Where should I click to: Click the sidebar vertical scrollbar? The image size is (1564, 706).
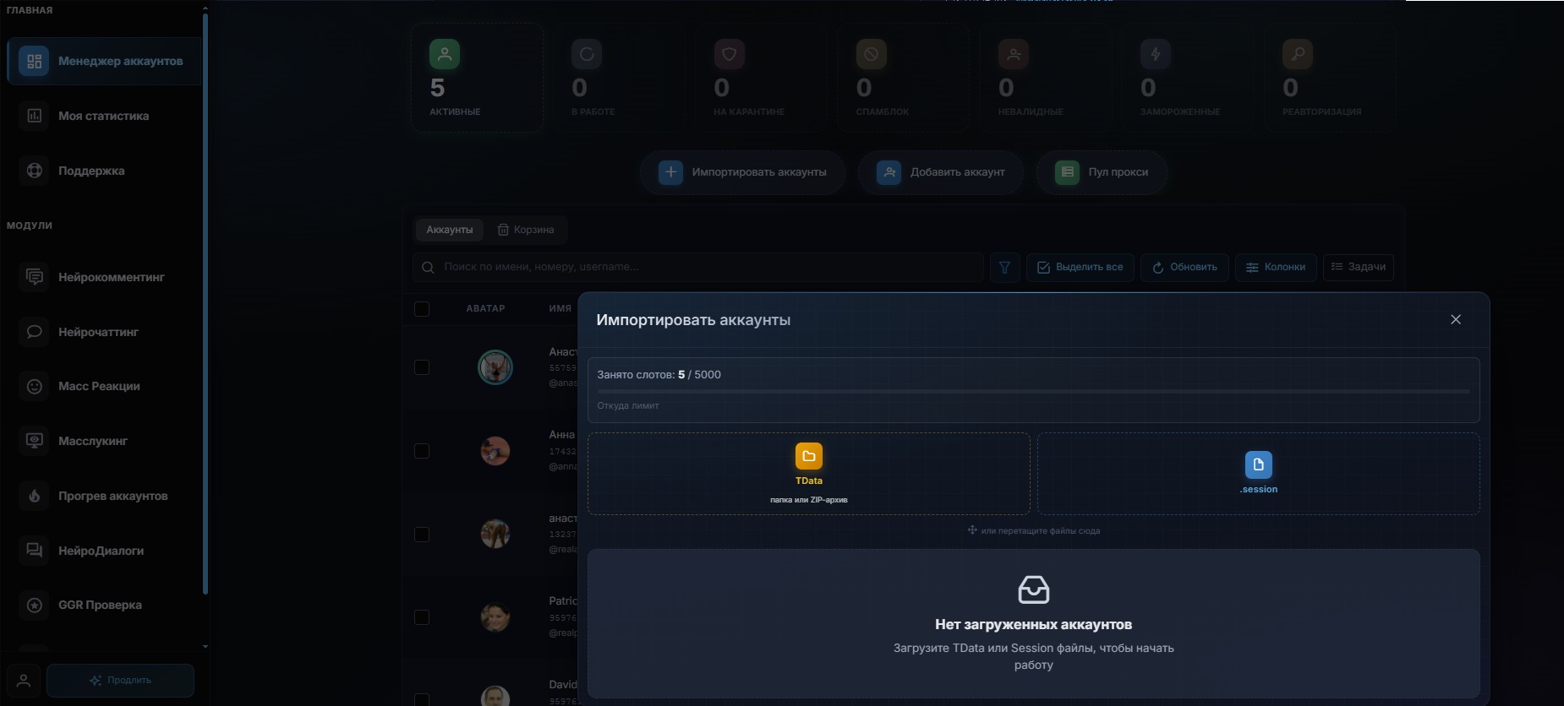205,304
